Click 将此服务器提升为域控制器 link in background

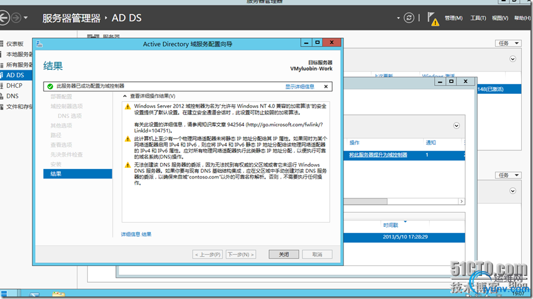point(378,155)
